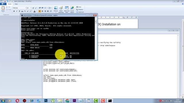Center align text

click(42, 11)
